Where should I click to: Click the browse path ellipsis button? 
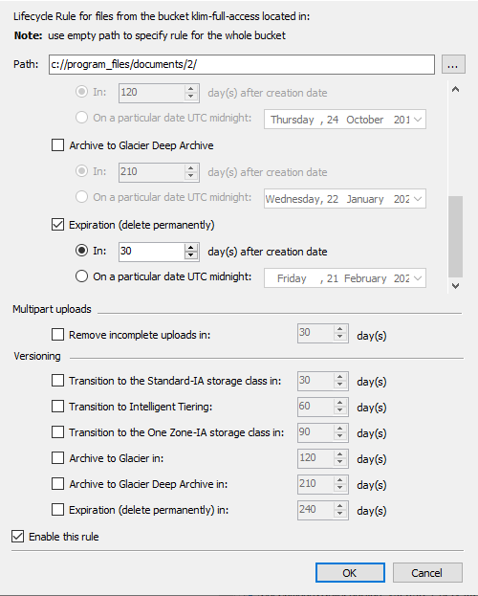coord(453,64)
